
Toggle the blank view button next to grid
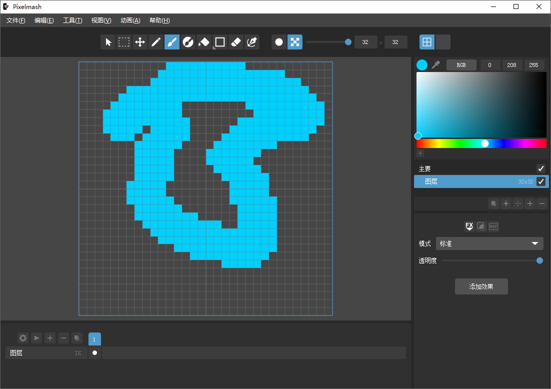(x=443, y=42)
